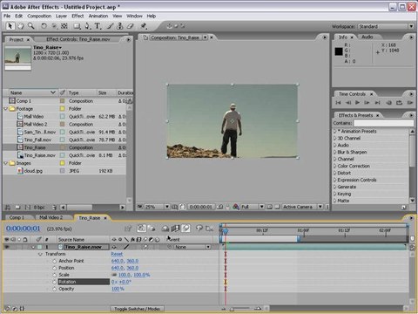Select the Pen tool
The width and height of the screenshot is (418, 314).
[x=87, y=26]
